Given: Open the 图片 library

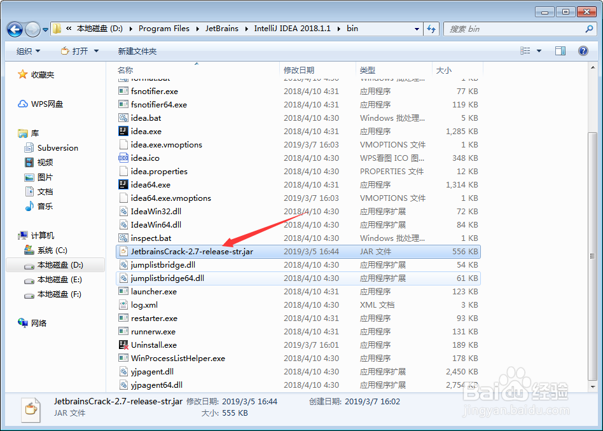Looking at the screenshot, I should coord(38,177).
